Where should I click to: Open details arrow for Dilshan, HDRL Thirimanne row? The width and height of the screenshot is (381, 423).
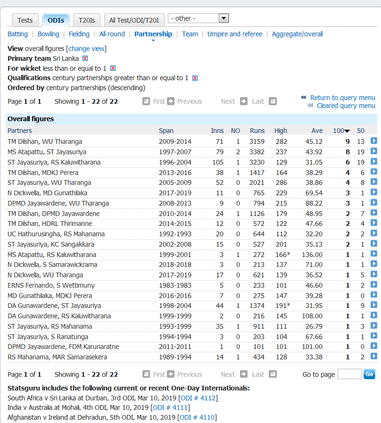point(374,223)
